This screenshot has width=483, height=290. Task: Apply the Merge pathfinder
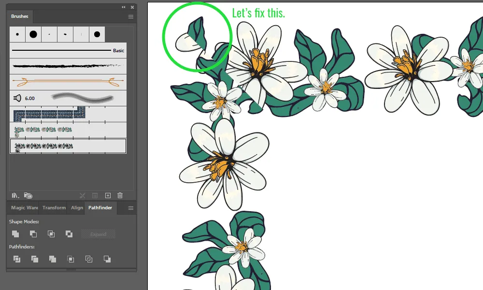[53, 259]
